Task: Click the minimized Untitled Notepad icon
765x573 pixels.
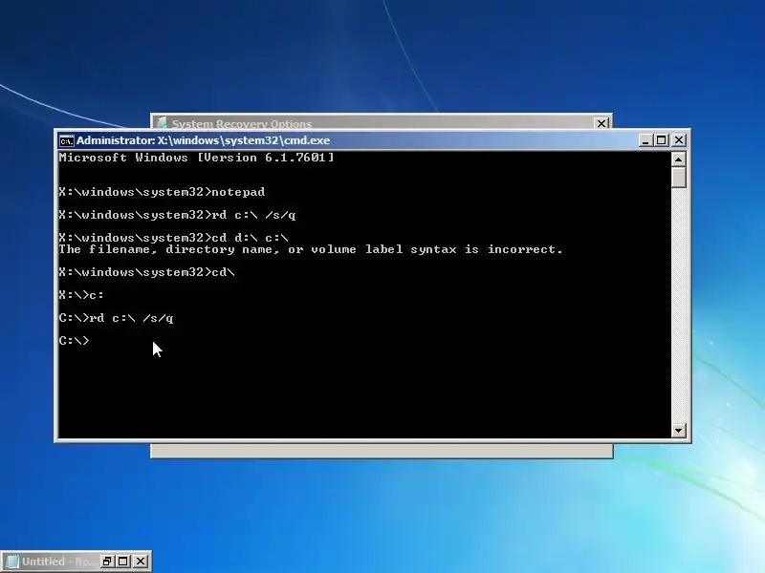Action: pyautogui.click(x=12, y=562)
